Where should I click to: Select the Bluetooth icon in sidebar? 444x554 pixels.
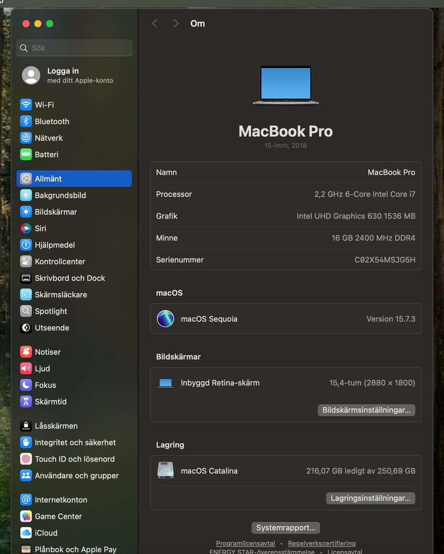26,122
